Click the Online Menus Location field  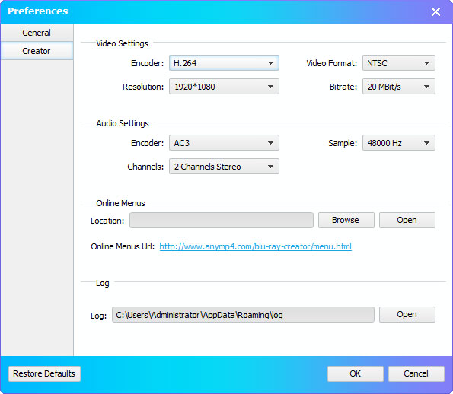222,221
